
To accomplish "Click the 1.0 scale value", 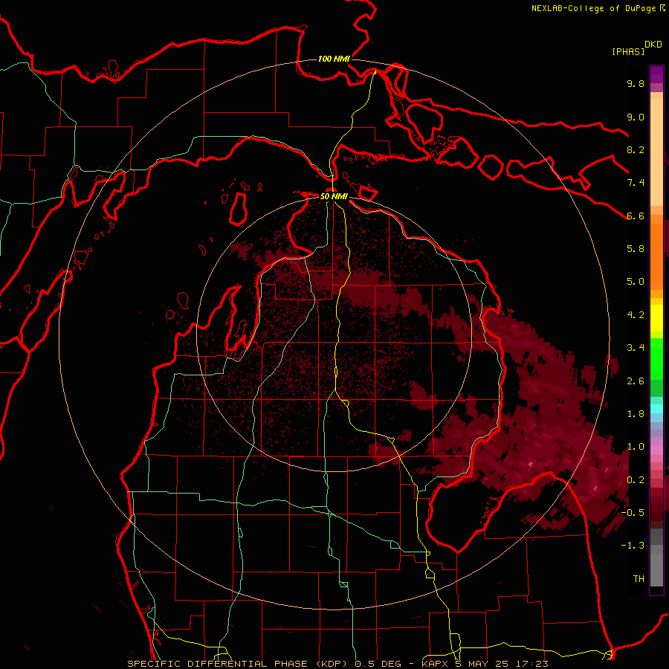I will click(636, 447).
